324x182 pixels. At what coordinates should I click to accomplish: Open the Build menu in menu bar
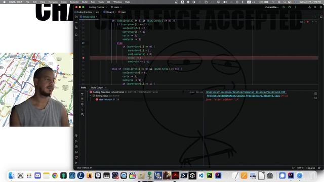[85, 2]
